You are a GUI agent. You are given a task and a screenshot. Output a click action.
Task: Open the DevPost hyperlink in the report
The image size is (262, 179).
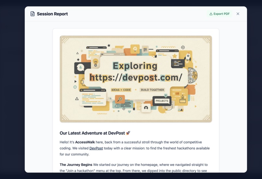click(x=96, y=148)
